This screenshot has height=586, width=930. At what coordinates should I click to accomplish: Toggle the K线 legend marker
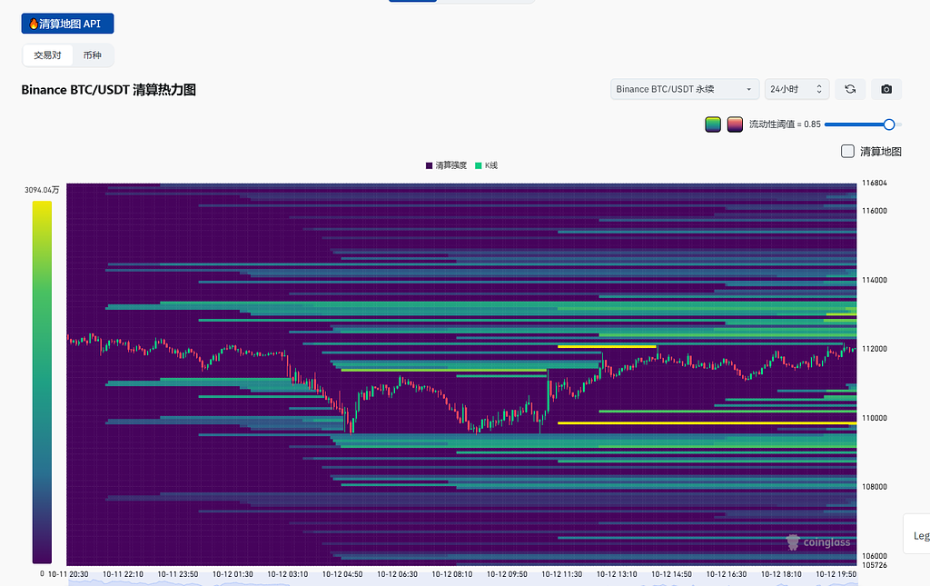[x=479, y=165]
